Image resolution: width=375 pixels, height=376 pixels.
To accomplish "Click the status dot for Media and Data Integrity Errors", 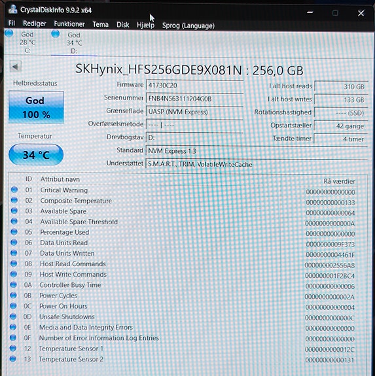I will (13, 327).
